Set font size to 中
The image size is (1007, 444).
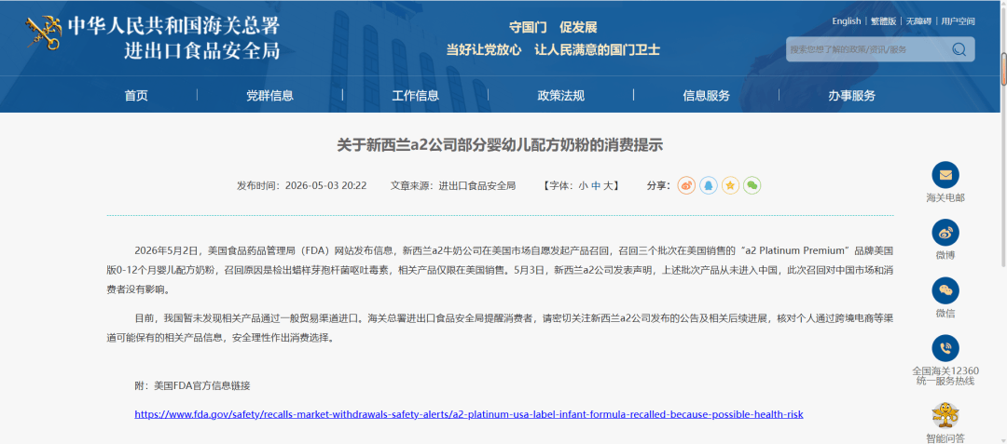(595, 186)
